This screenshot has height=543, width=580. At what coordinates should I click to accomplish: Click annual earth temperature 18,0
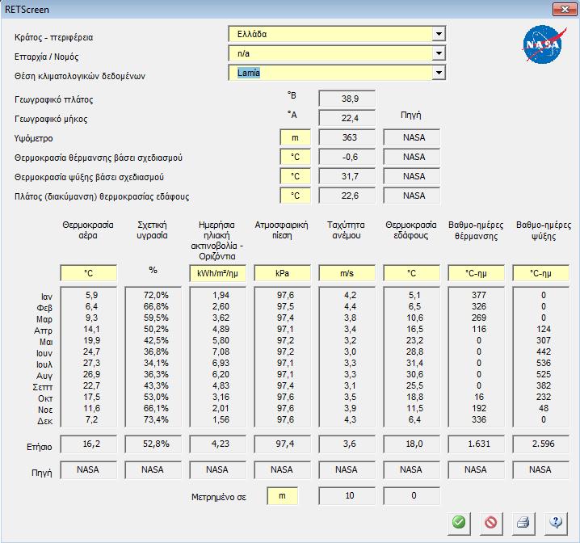pyautogui.click(x=411, y=444)
